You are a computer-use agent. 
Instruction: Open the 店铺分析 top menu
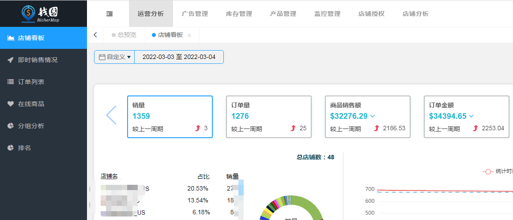[416, 14]
